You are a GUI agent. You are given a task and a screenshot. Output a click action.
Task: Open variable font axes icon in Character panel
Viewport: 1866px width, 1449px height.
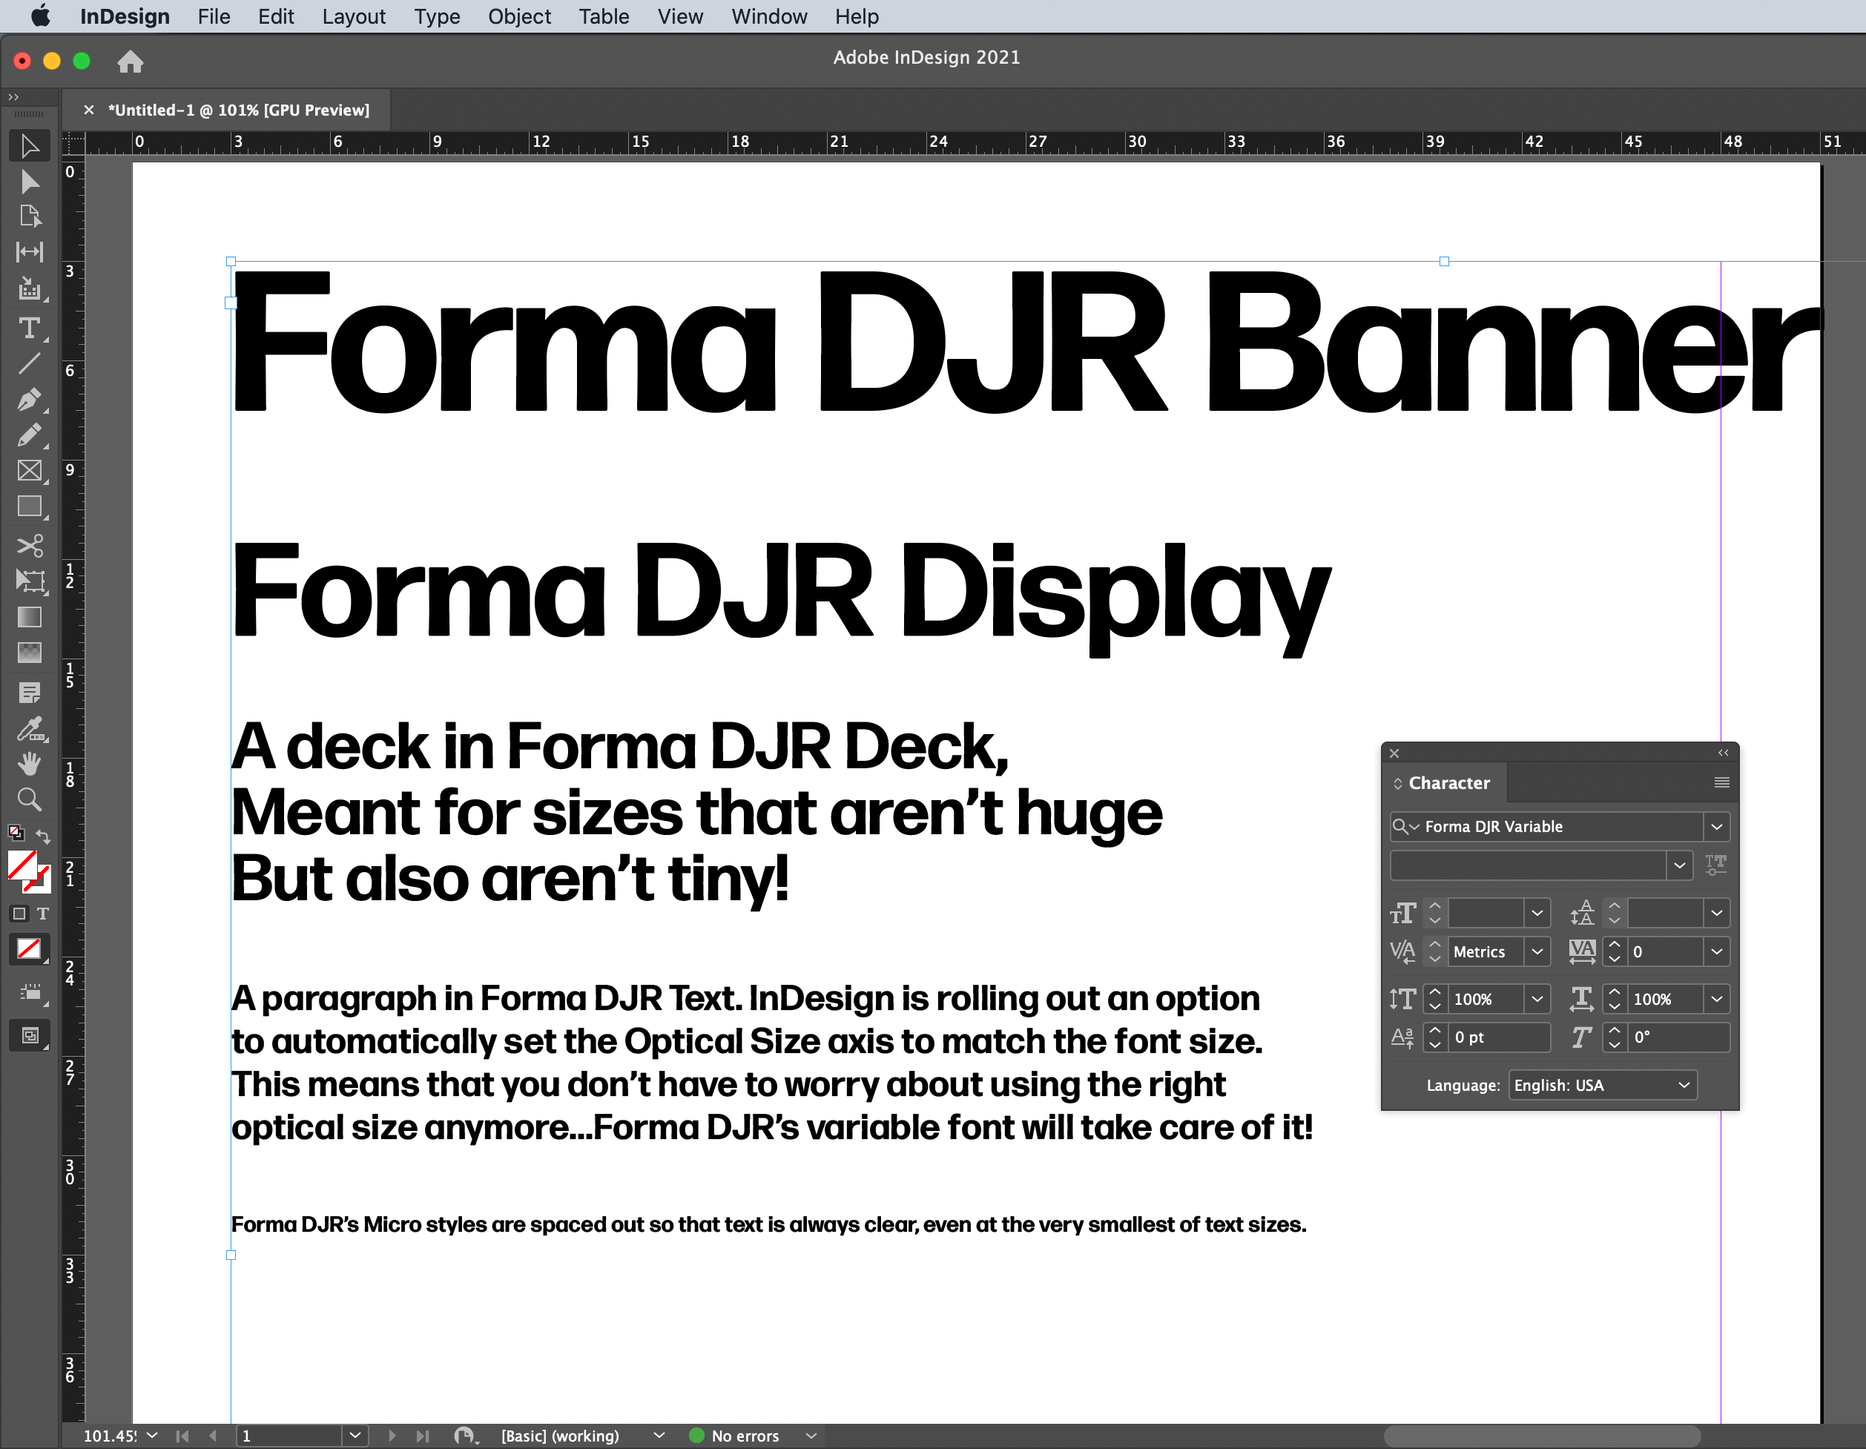pyautogui.click(x=1715, y=865)
